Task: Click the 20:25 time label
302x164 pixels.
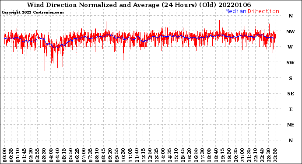Action: tap(235, 155)
